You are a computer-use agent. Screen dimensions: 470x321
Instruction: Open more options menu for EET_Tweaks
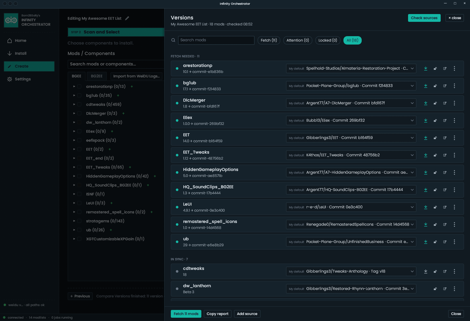[454, 155]
